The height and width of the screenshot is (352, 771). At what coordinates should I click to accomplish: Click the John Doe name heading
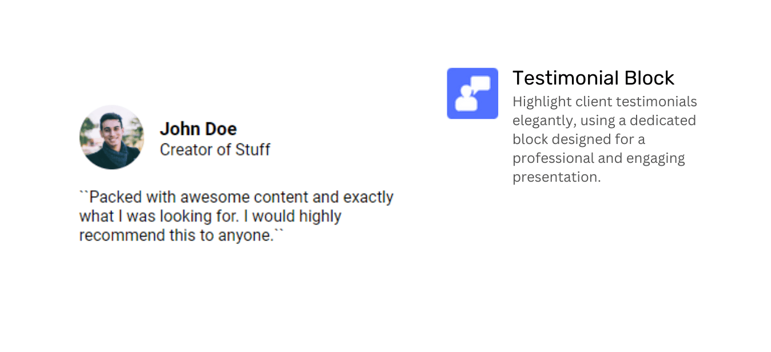pos(198,129)
